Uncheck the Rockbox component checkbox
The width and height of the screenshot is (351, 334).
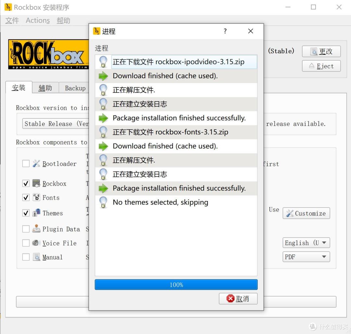click(x=26, y=183)
